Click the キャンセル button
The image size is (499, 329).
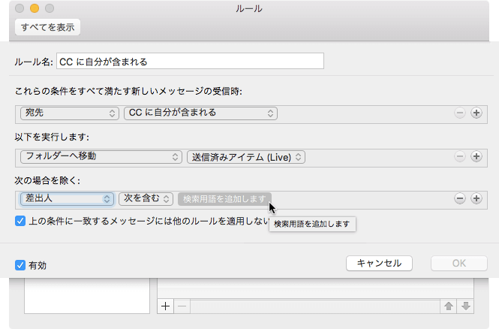coord(379,264)
